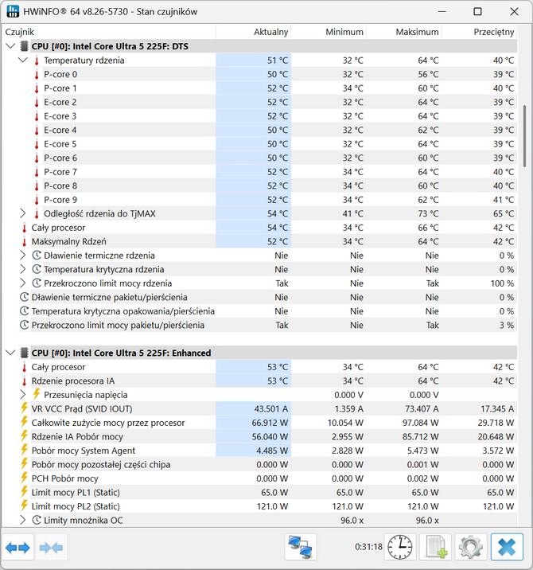Click the 0:31:18 elapsed time text

(368, 547)
